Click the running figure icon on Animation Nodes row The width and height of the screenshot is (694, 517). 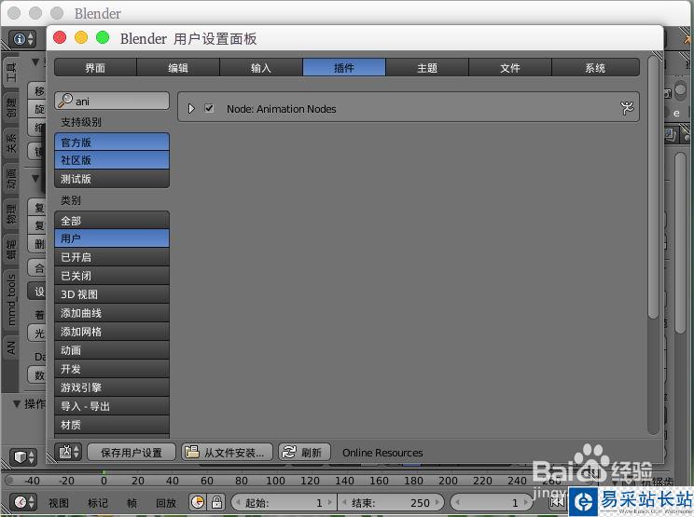point(627,108)
